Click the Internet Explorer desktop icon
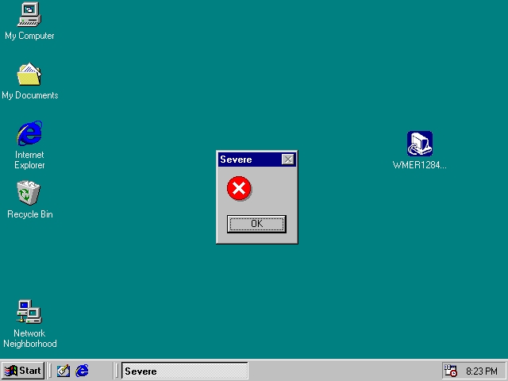This screenshot has width=508, height=381. pyautogui.click(x=29, y=133)
